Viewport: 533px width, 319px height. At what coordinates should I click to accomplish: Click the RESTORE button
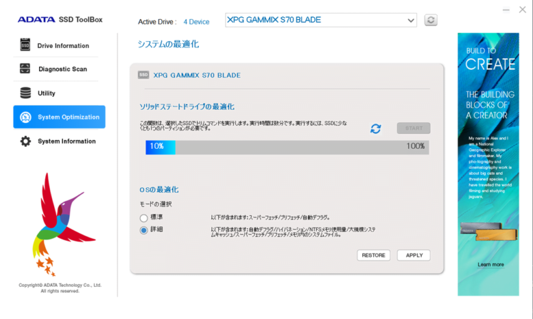(374, 255)
